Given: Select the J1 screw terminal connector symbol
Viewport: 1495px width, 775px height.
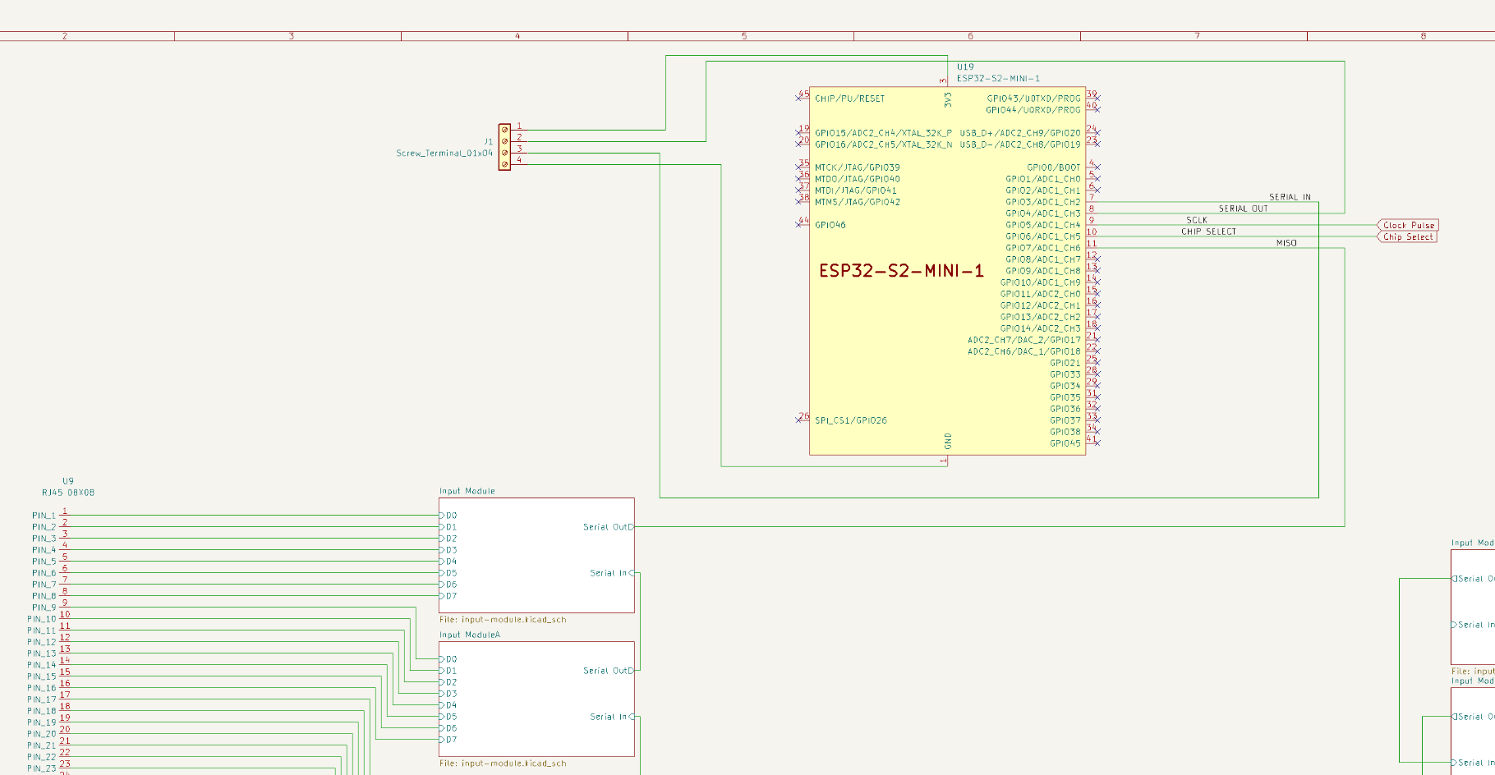Looking at the screenshot, I should point(504,147).
